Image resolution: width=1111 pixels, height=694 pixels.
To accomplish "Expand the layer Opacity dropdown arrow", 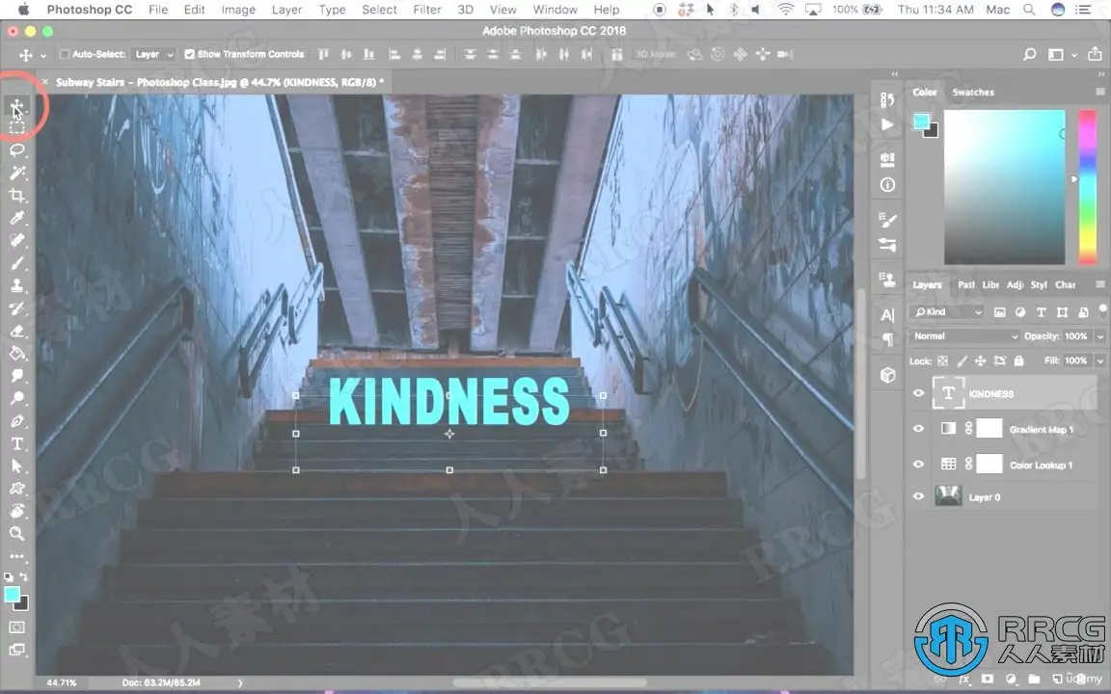I will pos(1100,336).
